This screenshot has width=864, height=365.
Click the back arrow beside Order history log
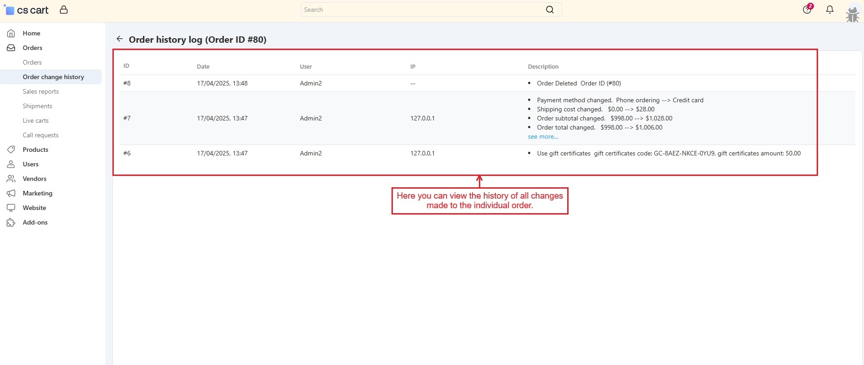pyautogui.click(x=120, y=39)
